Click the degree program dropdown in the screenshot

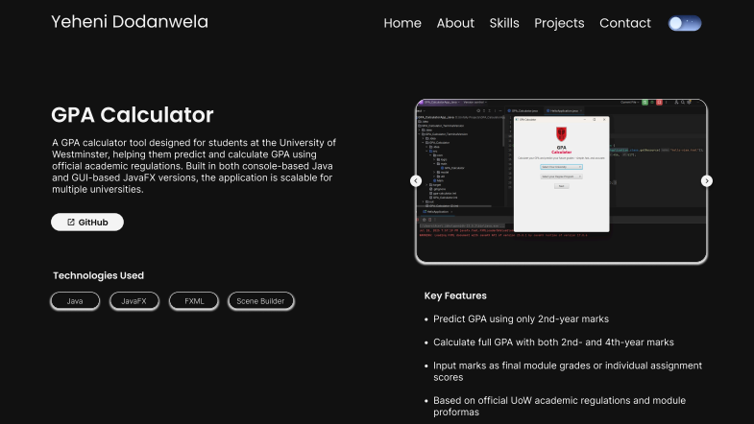(561, 177)
